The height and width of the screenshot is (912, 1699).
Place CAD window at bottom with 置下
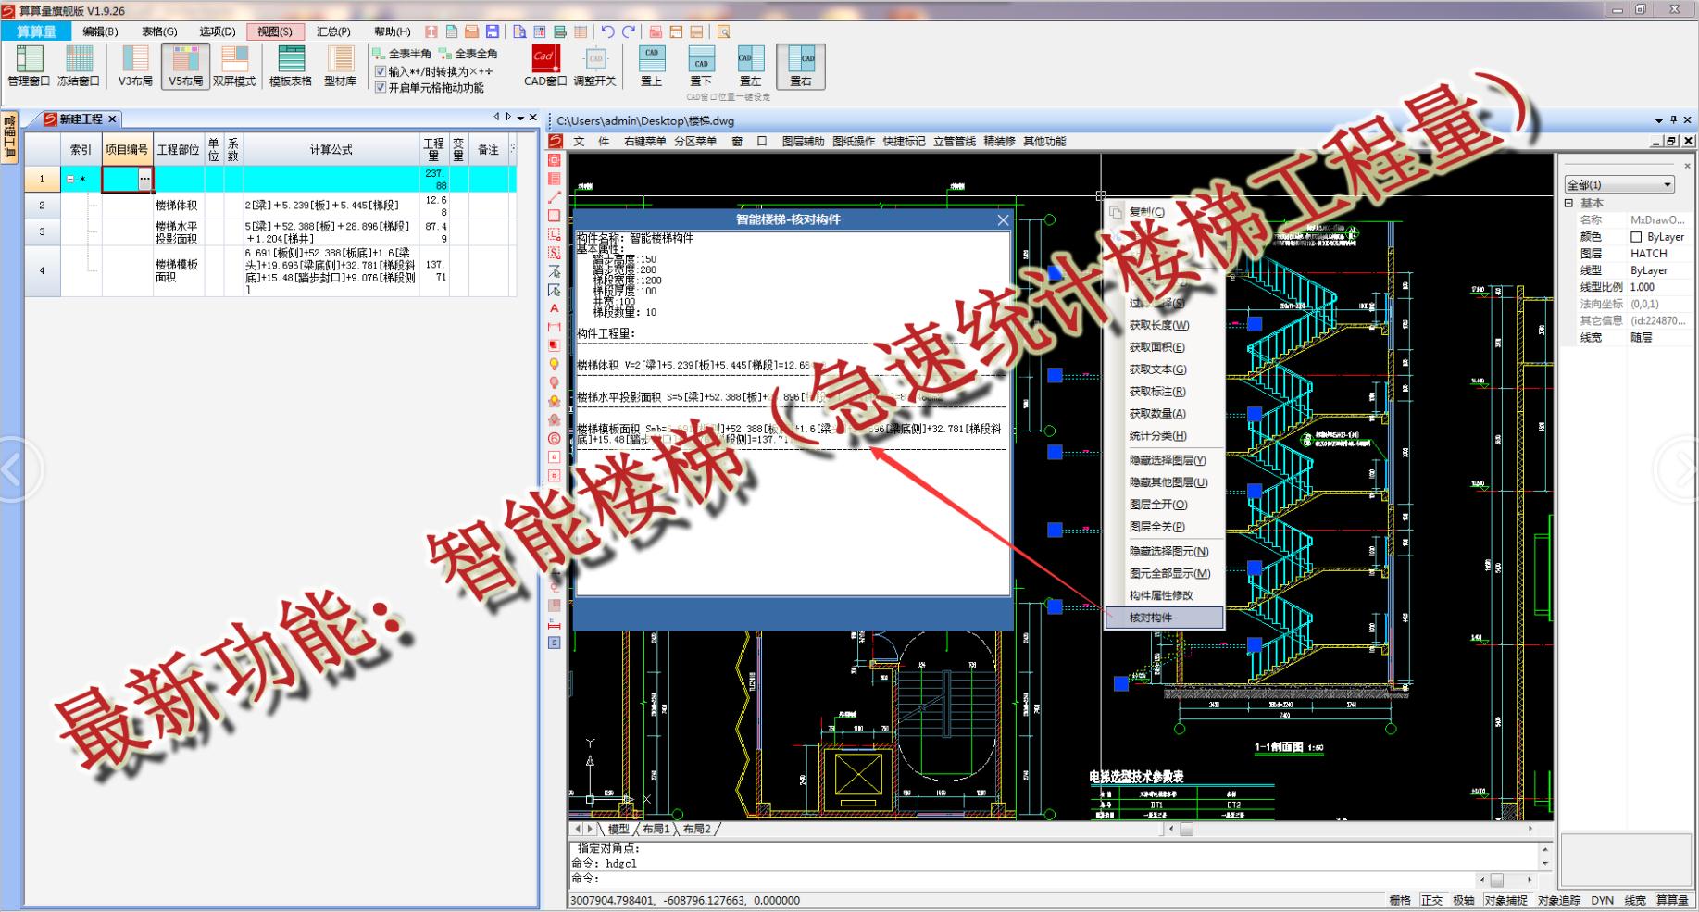(x=701, y=66)
